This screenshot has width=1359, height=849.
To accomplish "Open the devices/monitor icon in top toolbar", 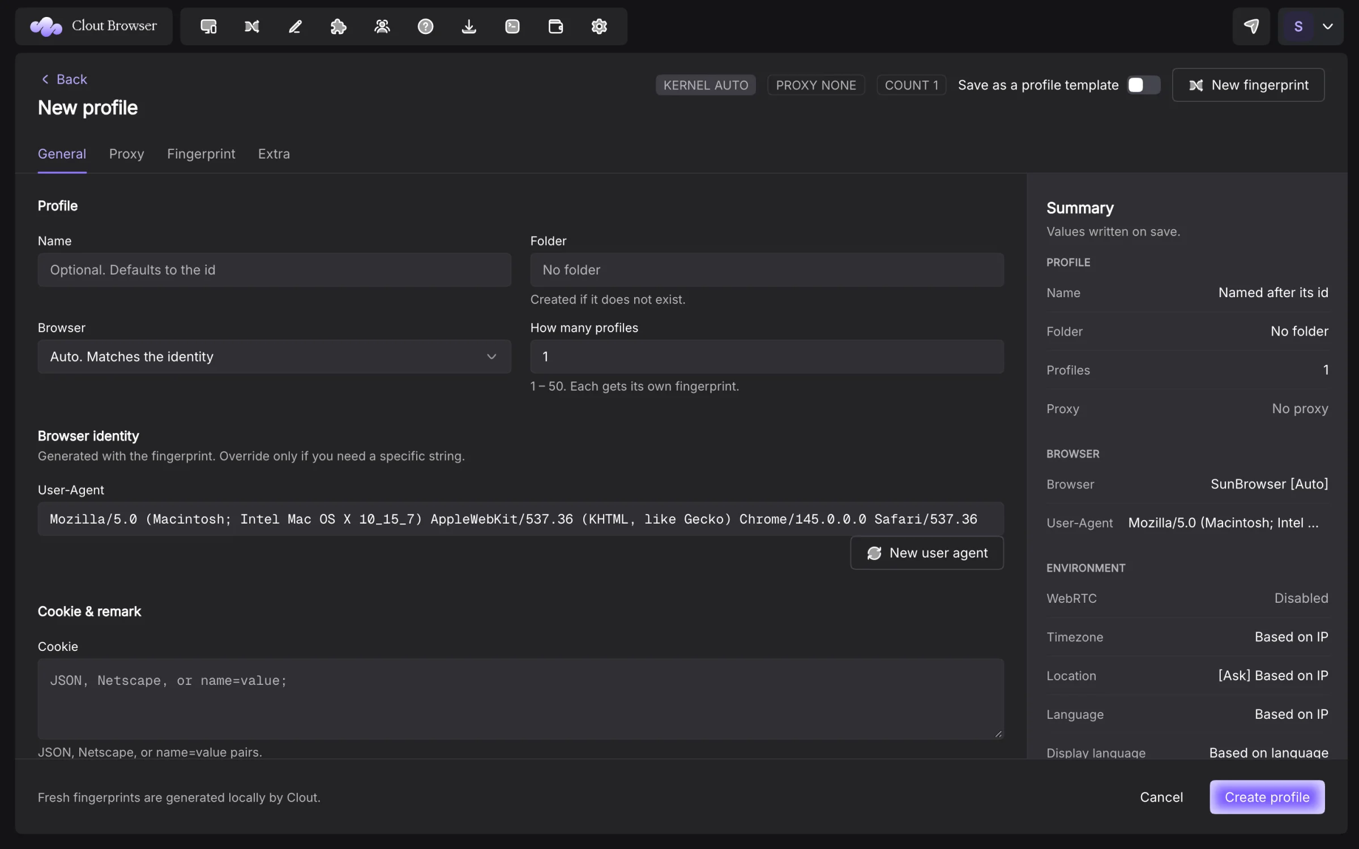I will click(208, 26).
